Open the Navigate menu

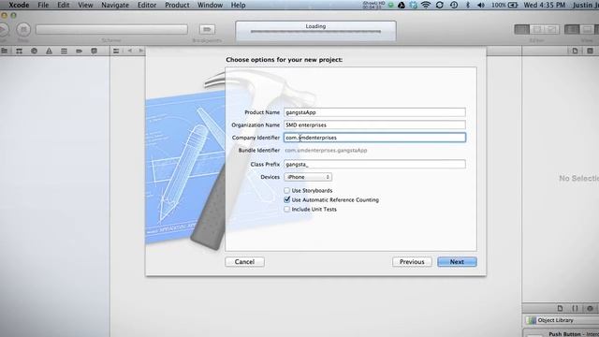point(115,5)
